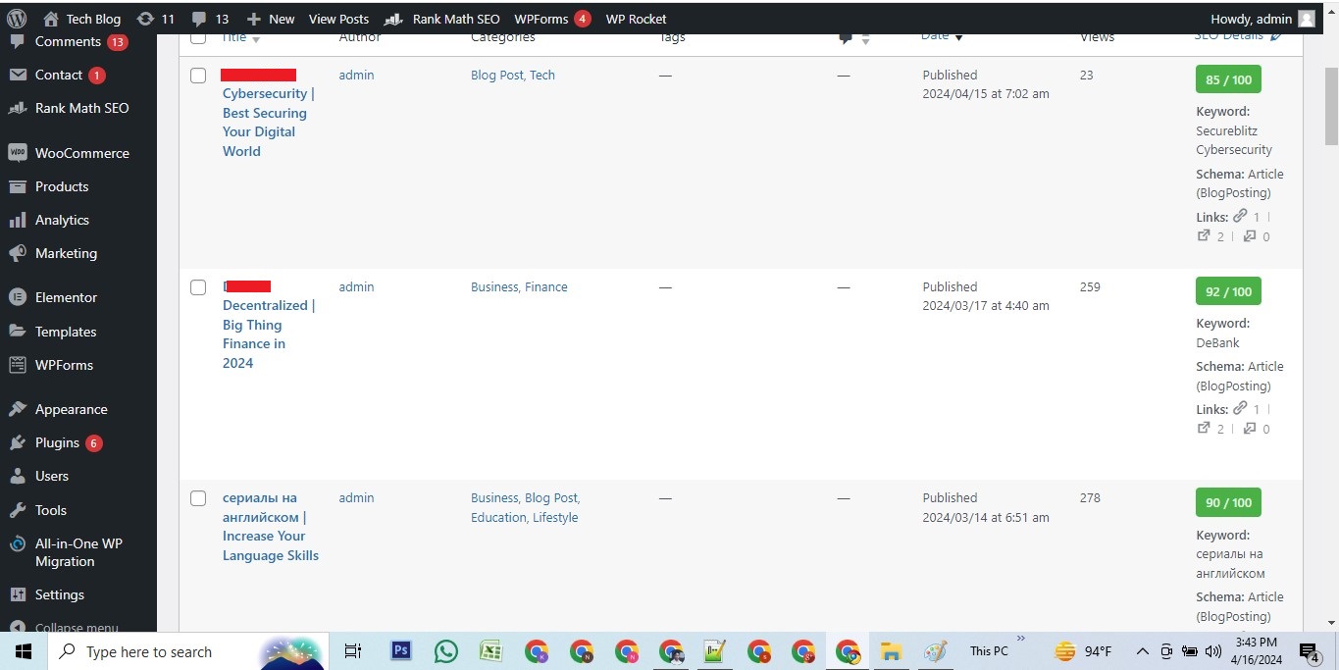Viewport: 1339px width, 670px height.
Task: Show hidden system tray icons
Action: click(1142, 651)
